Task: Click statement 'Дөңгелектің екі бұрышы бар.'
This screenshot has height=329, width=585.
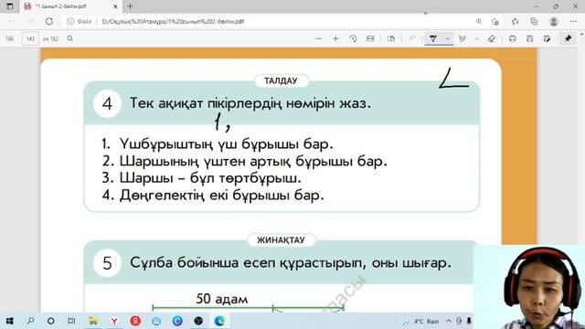Action: pyautogui.click(x=221, y=195)
